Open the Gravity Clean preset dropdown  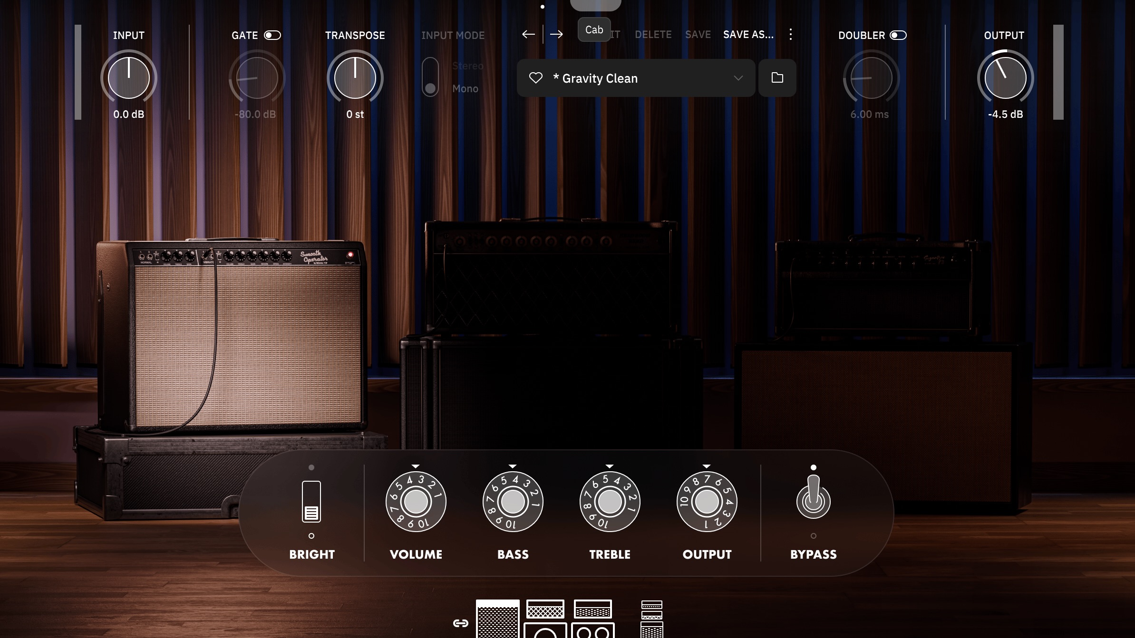click(737, 78)
